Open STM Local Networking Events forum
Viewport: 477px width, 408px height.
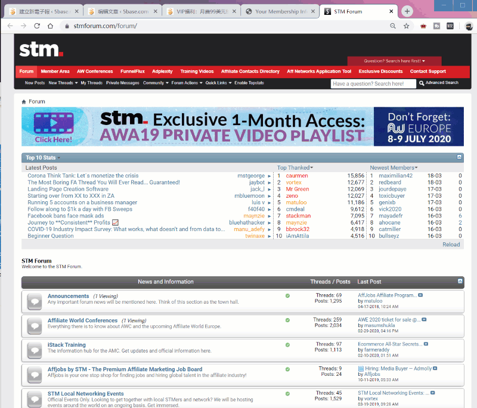tap(85, 394)
